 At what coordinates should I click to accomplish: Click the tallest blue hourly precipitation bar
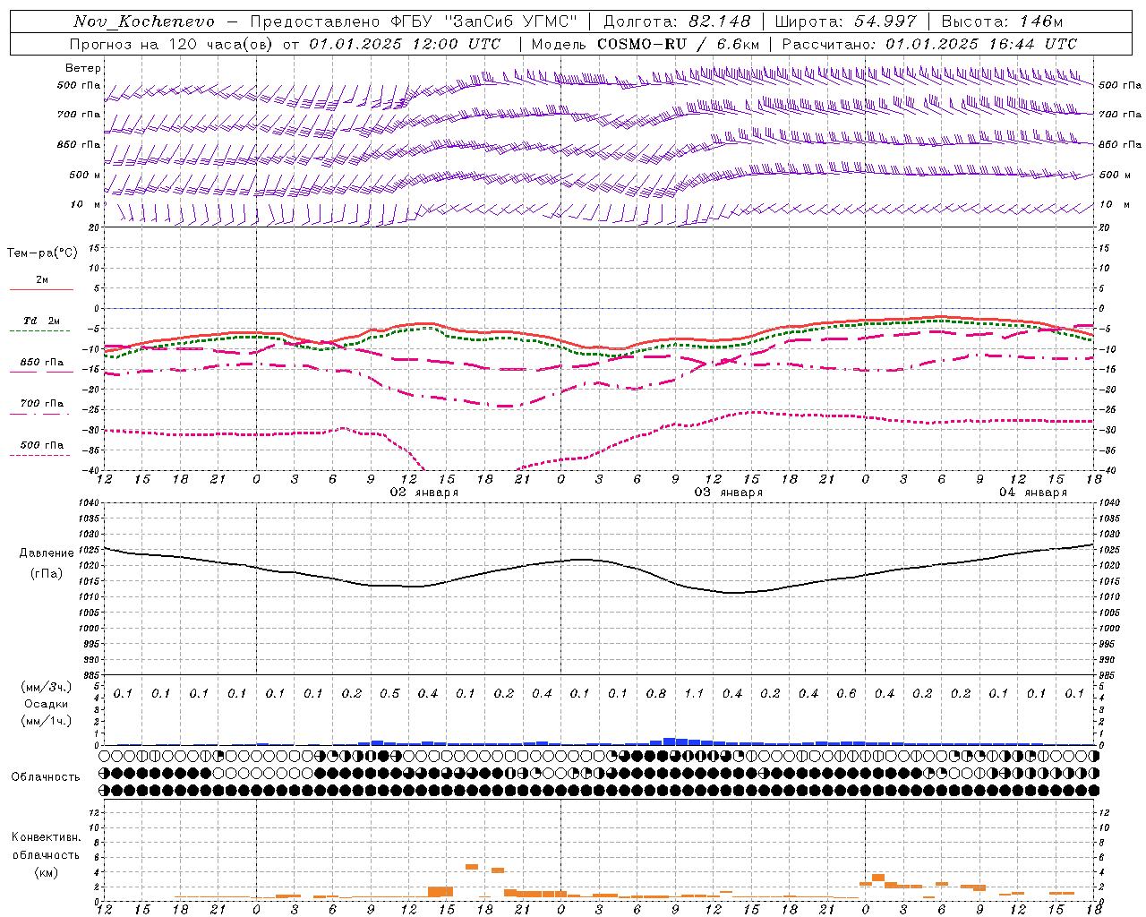(669, 741)
